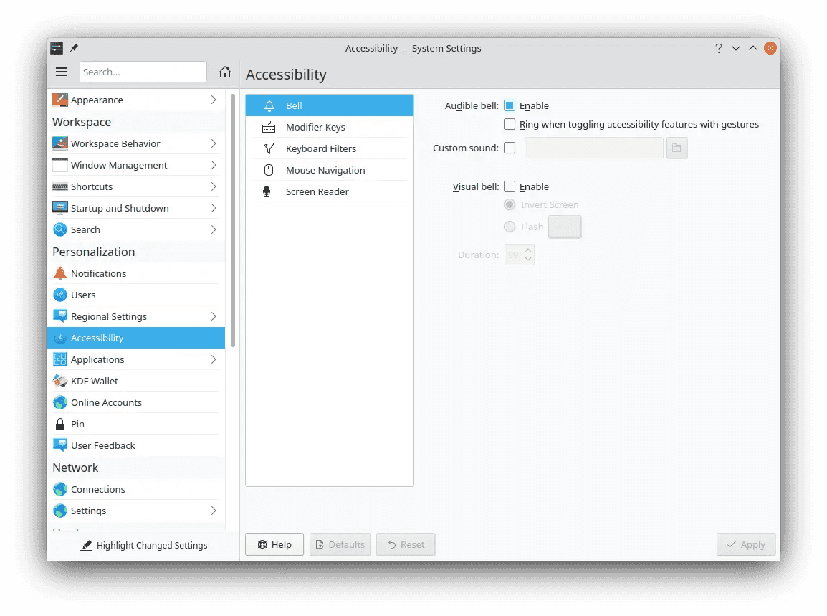Viewport: 827px width, 616px height.
Task: Click inside the Search field
Action: (143, 72)
